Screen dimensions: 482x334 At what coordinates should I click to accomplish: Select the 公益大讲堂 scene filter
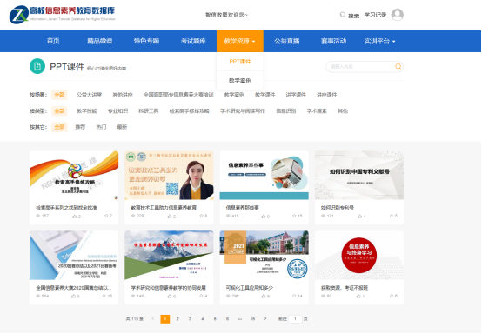click(89, 95)
